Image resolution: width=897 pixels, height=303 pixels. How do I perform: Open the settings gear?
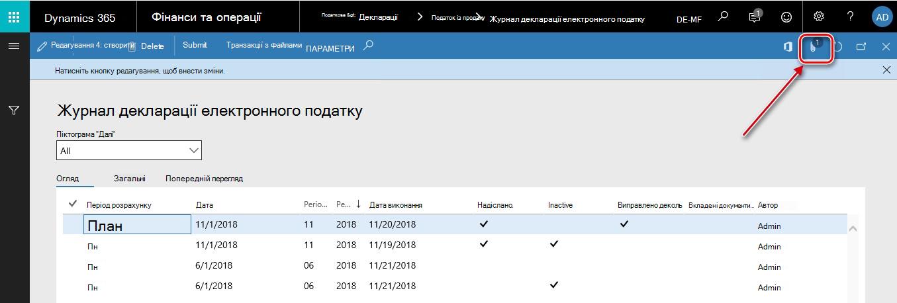pos(819,17)
